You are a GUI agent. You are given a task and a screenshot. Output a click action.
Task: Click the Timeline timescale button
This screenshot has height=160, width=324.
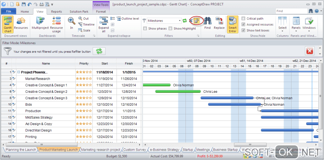(x=86, y=24)
